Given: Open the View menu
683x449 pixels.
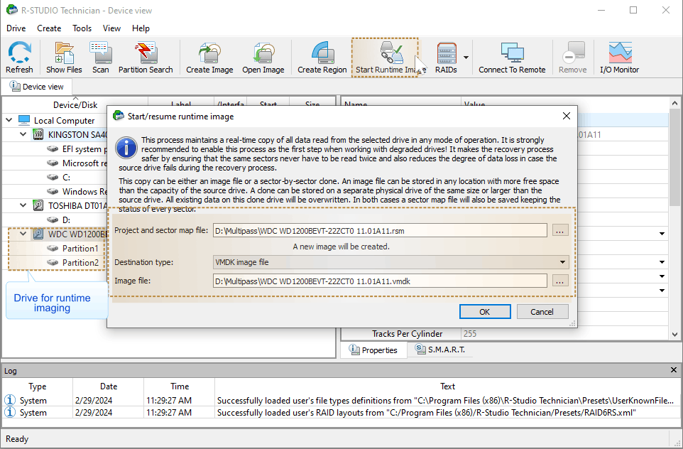Looking at the screenshot, I should pos(111,28).
